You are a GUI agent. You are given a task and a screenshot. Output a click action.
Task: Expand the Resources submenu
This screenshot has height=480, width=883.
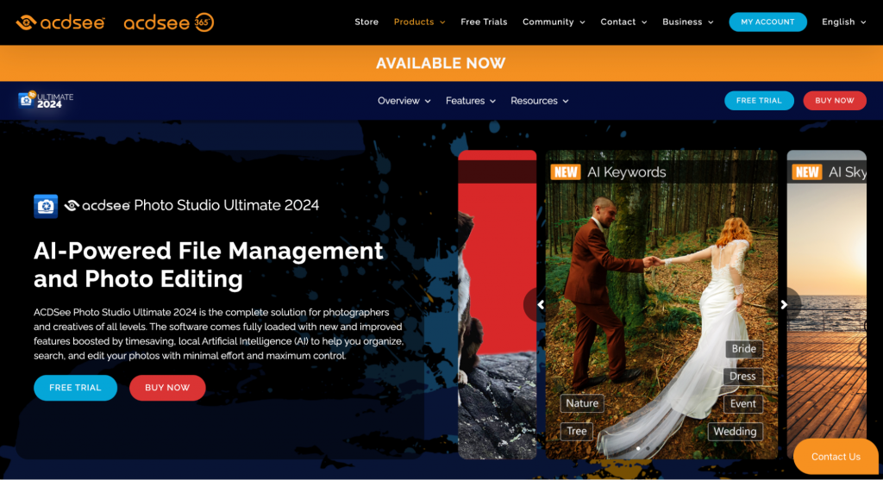(540, 101)
